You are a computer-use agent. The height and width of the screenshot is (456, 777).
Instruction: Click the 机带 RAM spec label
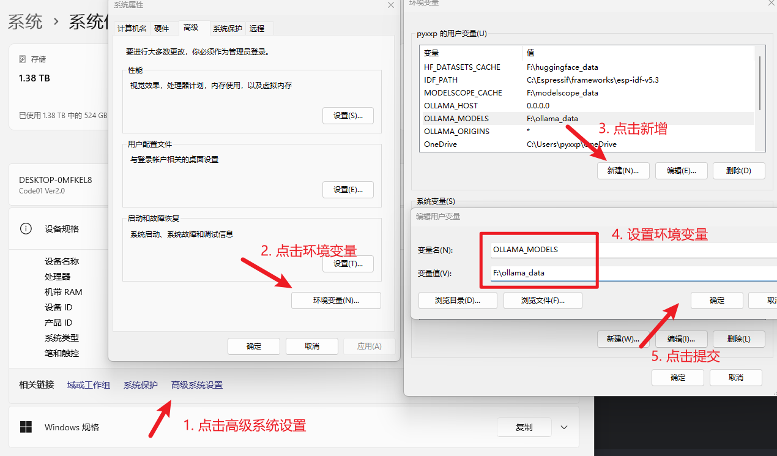(x=63, y=292)
